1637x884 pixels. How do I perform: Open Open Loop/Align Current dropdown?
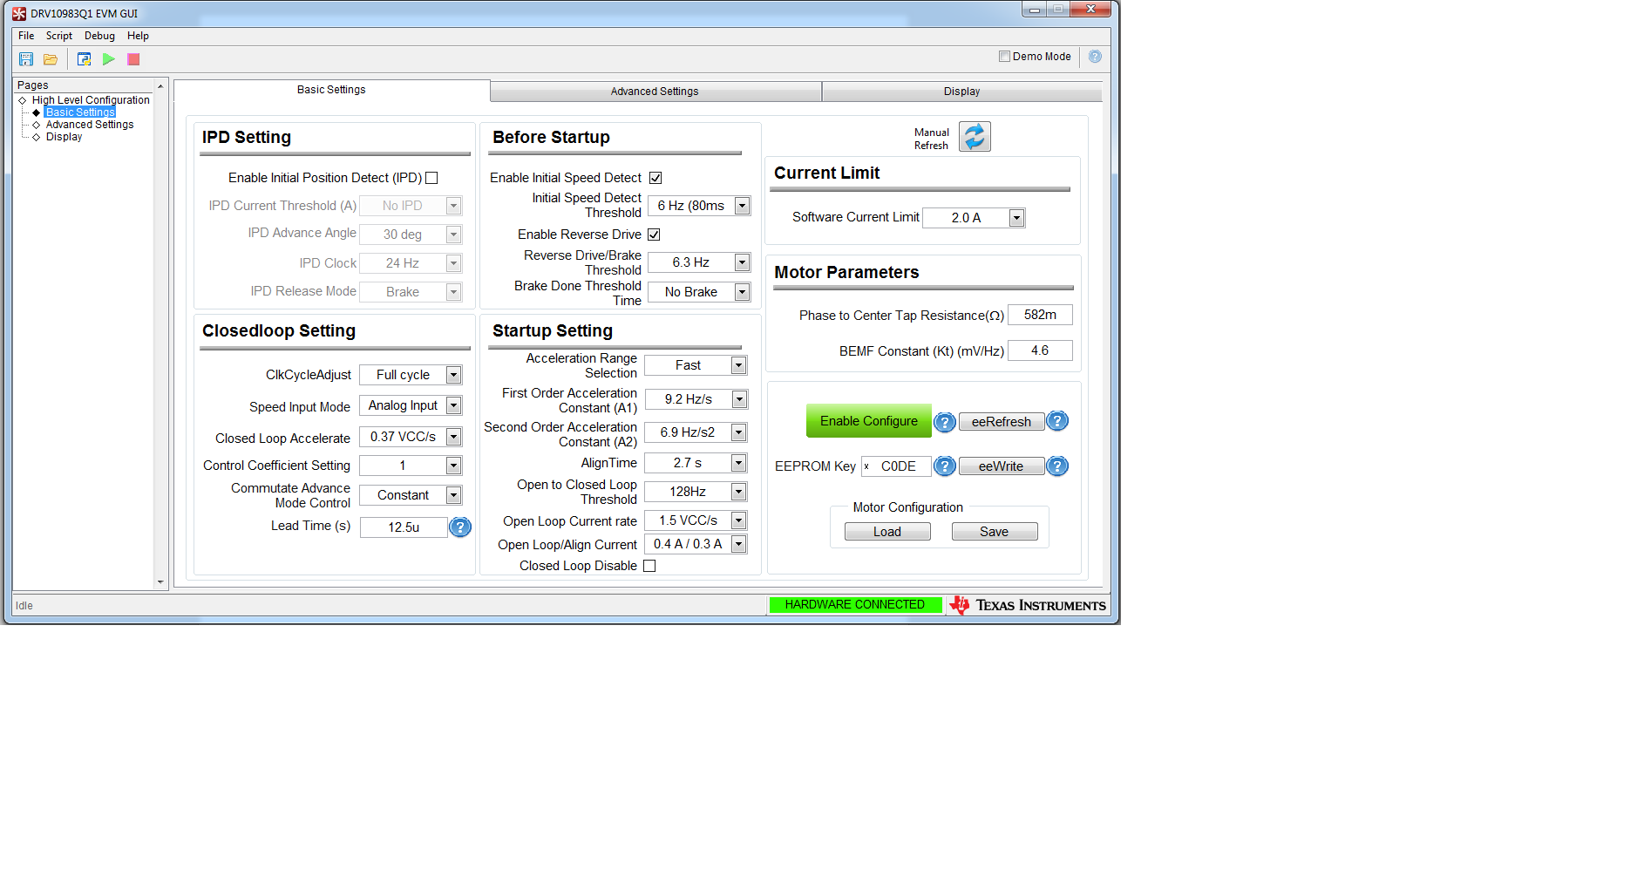pos(696,544)
